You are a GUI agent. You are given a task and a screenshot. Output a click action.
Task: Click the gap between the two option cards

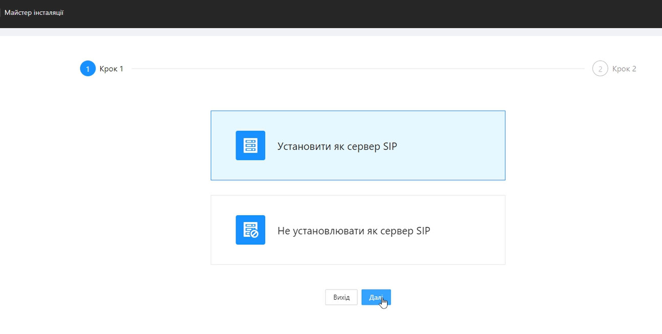coord(358,188)
